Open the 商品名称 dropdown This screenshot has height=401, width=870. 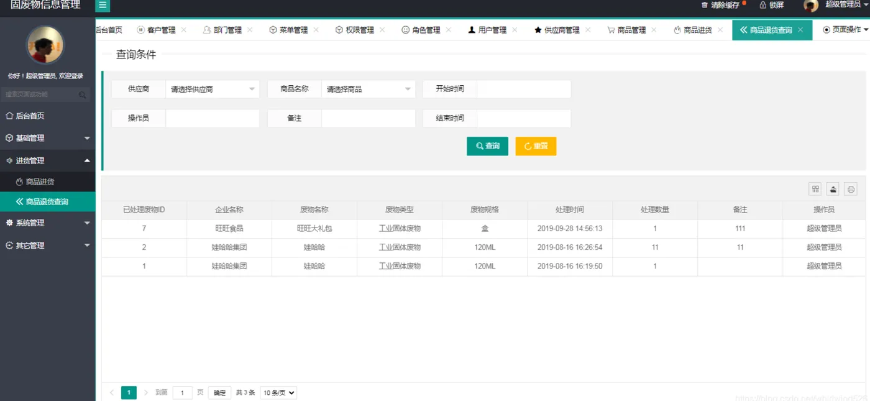[x=369, y=89]
